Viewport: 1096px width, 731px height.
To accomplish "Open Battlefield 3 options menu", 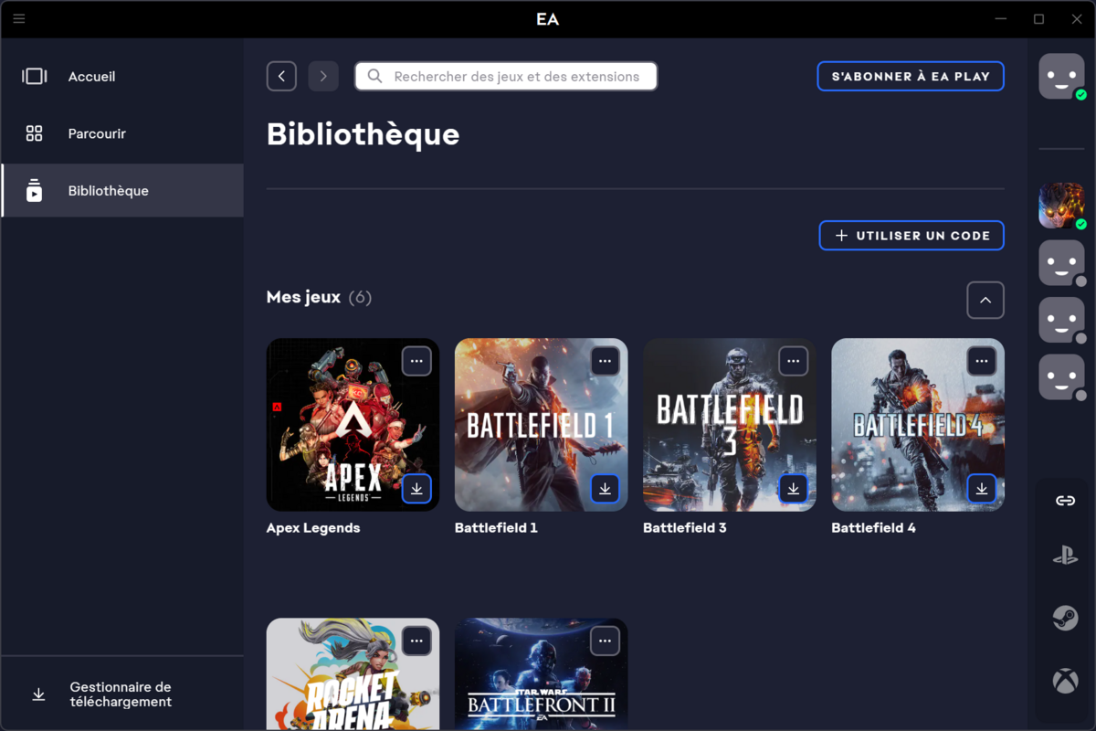I will point(793,361).
